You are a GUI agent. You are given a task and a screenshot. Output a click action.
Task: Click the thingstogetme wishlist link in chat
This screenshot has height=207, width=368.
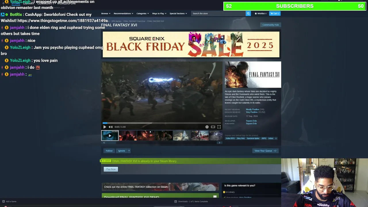pyautogui.click(x=62, y=21)
